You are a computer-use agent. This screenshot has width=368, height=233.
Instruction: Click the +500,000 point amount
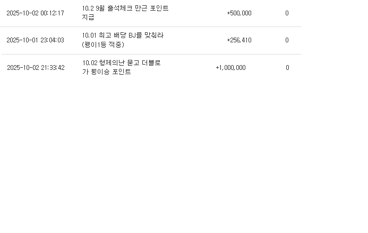pyautogui.click(x=238, y=13)
